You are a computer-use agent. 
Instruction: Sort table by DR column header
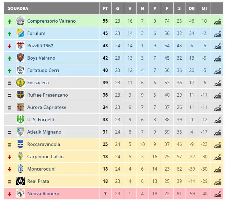tap(192, 9)
